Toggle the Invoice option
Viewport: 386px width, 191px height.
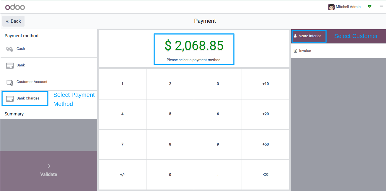pos(338,51)
